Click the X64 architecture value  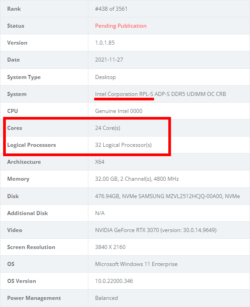point(100,162)
